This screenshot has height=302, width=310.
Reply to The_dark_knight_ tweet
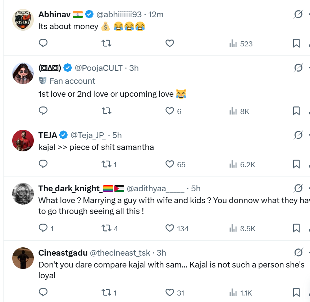pyautogui.click(x=43, y=228)
